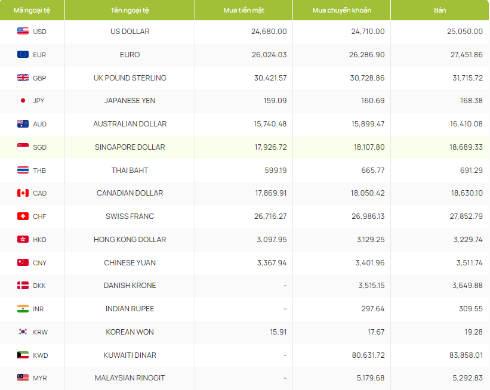This screenshot has height=390, width=490.
Task: Click the Japan flag icon for JPY
Action: click(23, 101)
